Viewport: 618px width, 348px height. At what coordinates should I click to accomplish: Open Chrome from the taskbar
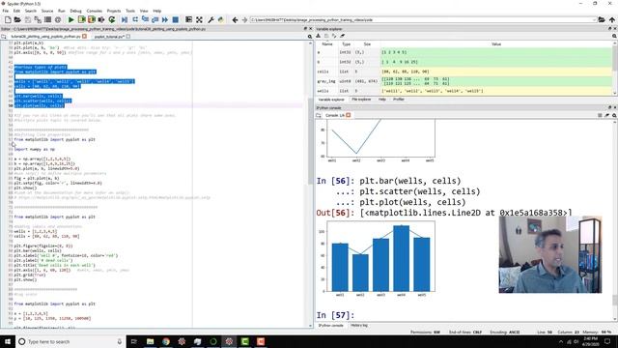click(166, 341)
